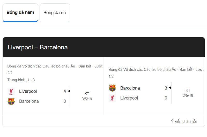
Task: Click the KT 8/5/19 match status
Action: tap(87, 96)
